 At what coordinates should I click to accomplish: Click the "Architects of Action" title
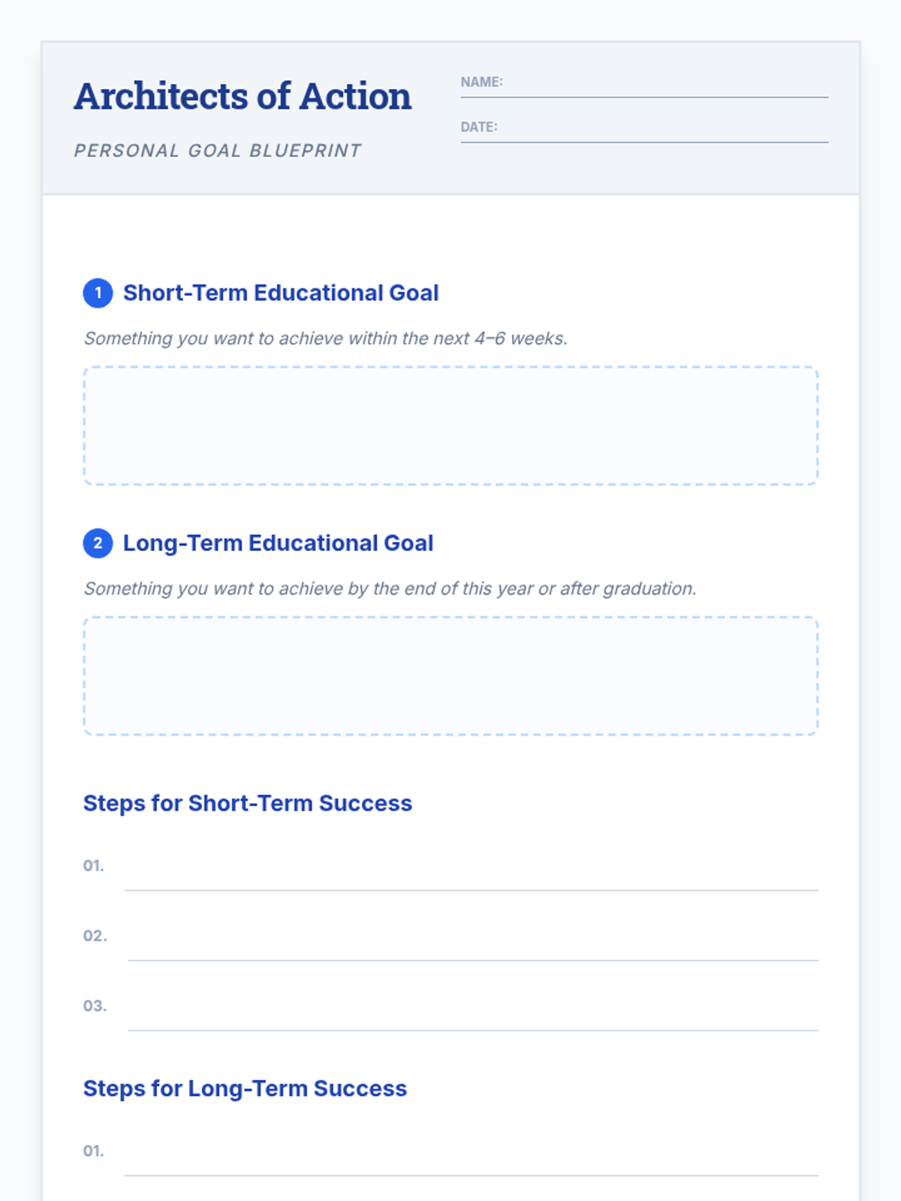[x=243, y=97]
